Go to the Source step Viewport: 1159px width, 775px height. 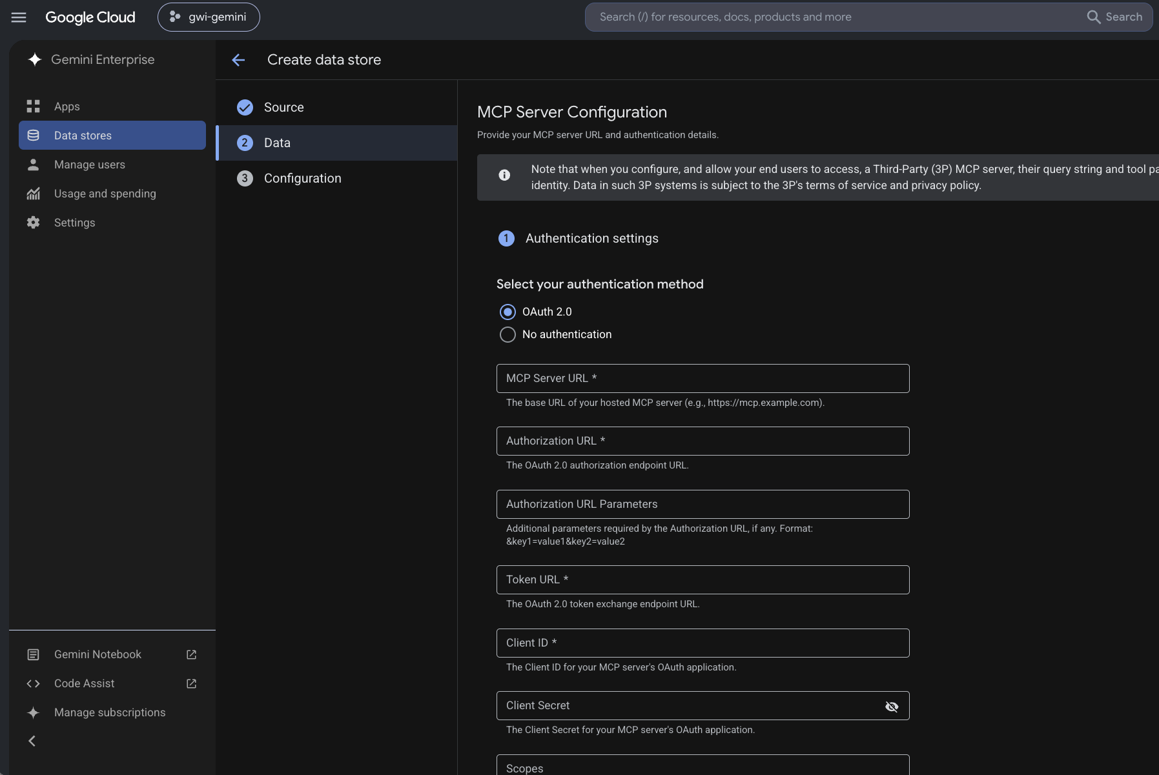click(337, 107)
